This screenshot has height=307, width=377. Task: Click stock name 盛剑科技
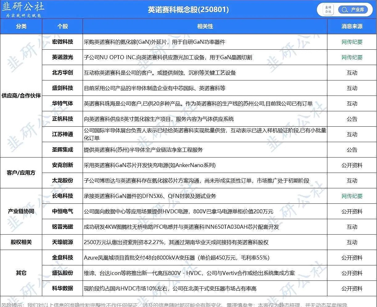coord(63,88)
